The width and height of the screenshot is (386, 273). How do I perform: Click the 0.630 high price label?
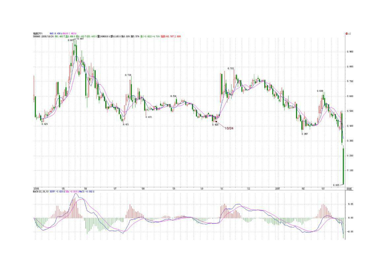(x=320, y=91)
